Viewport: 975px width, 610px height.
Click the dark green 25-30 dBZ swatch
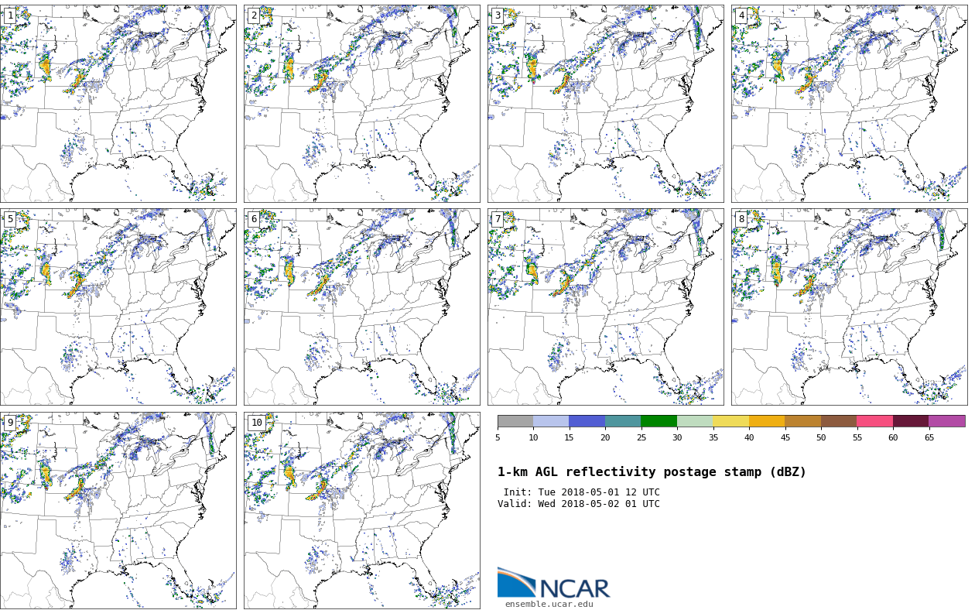coord(659,421)
